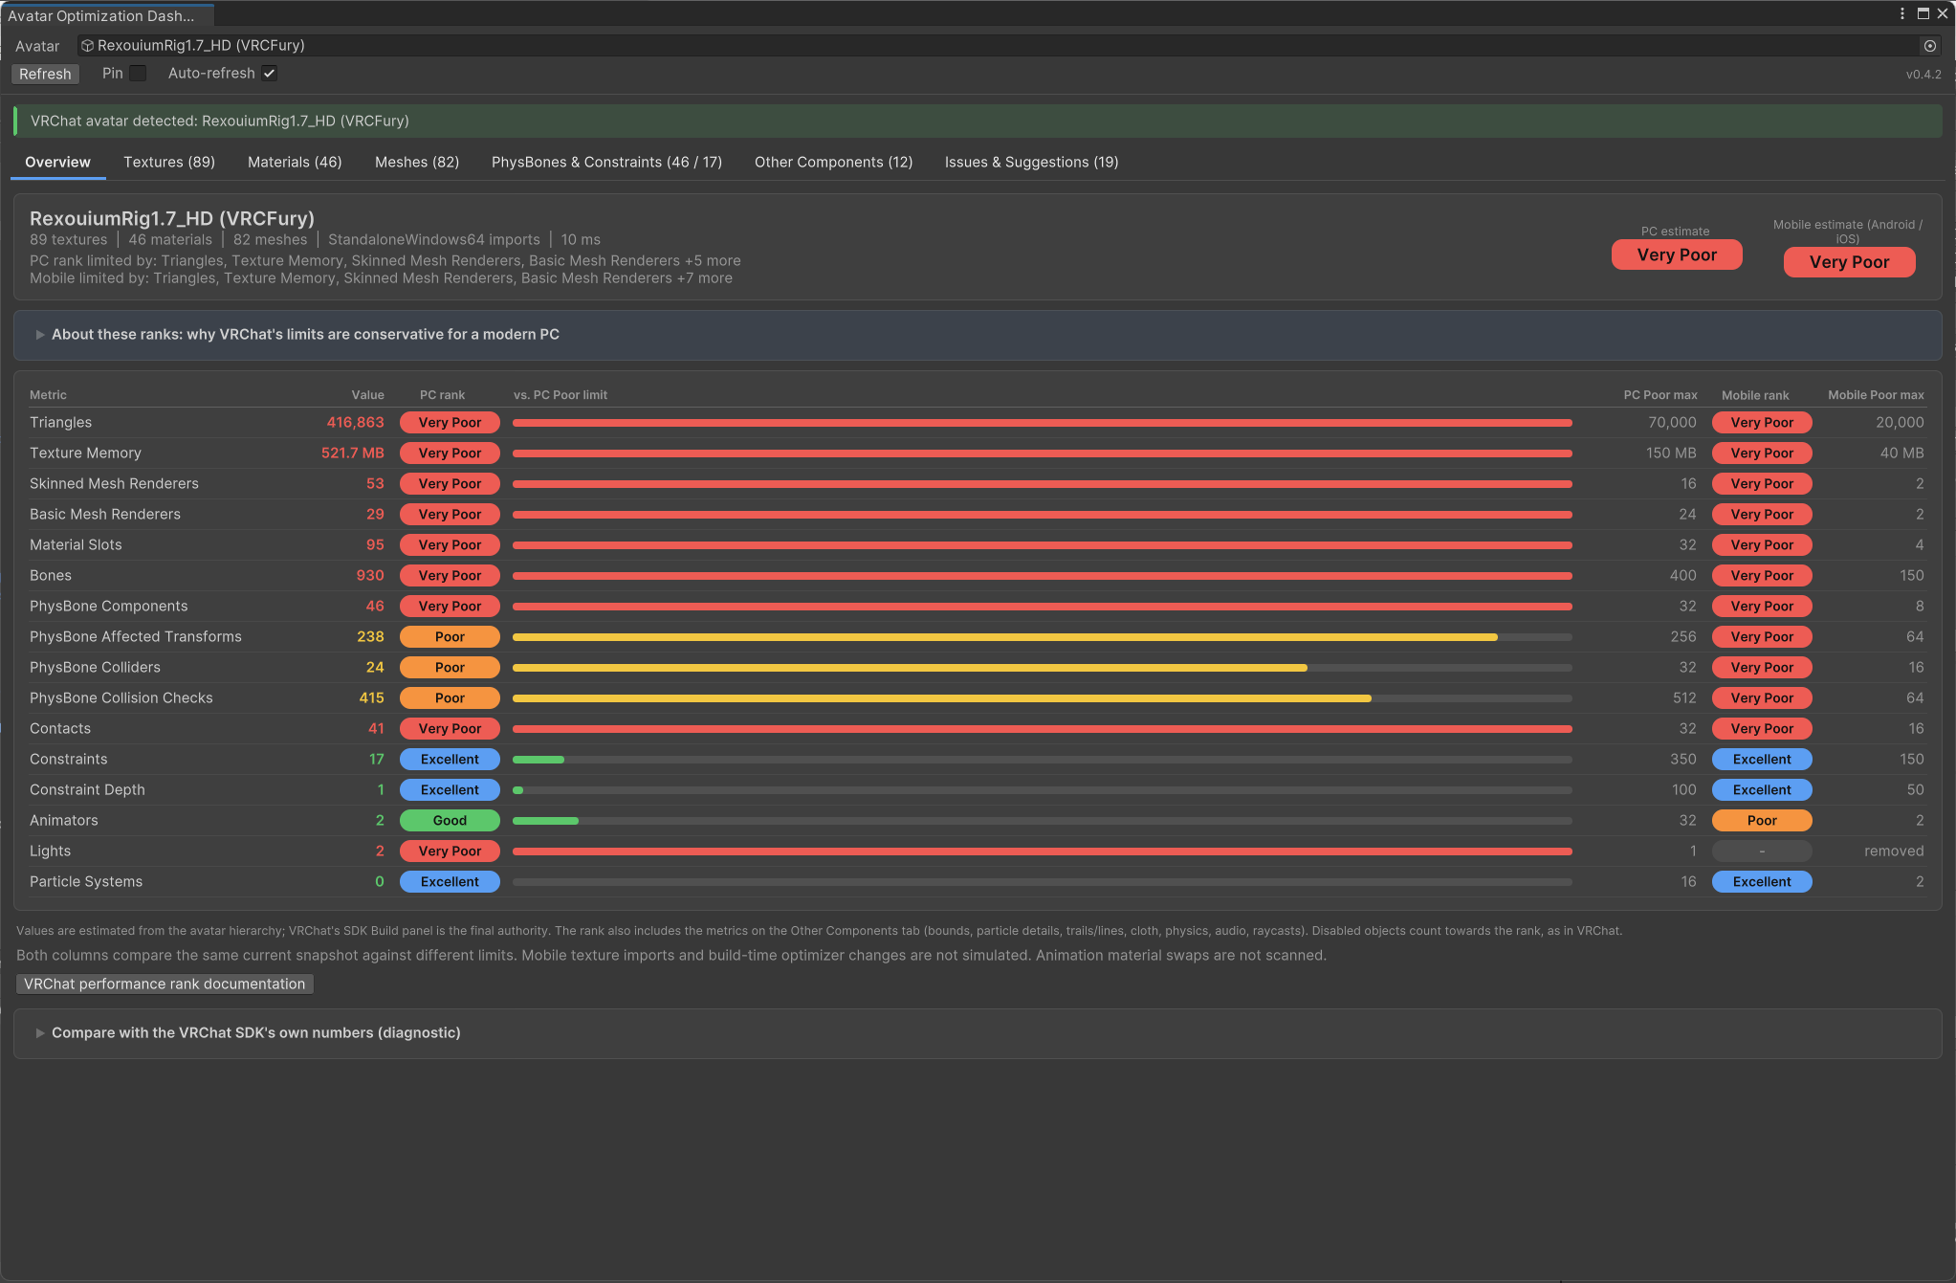
Task: Open the Materials (46) tab
Action: click(295, 163)
